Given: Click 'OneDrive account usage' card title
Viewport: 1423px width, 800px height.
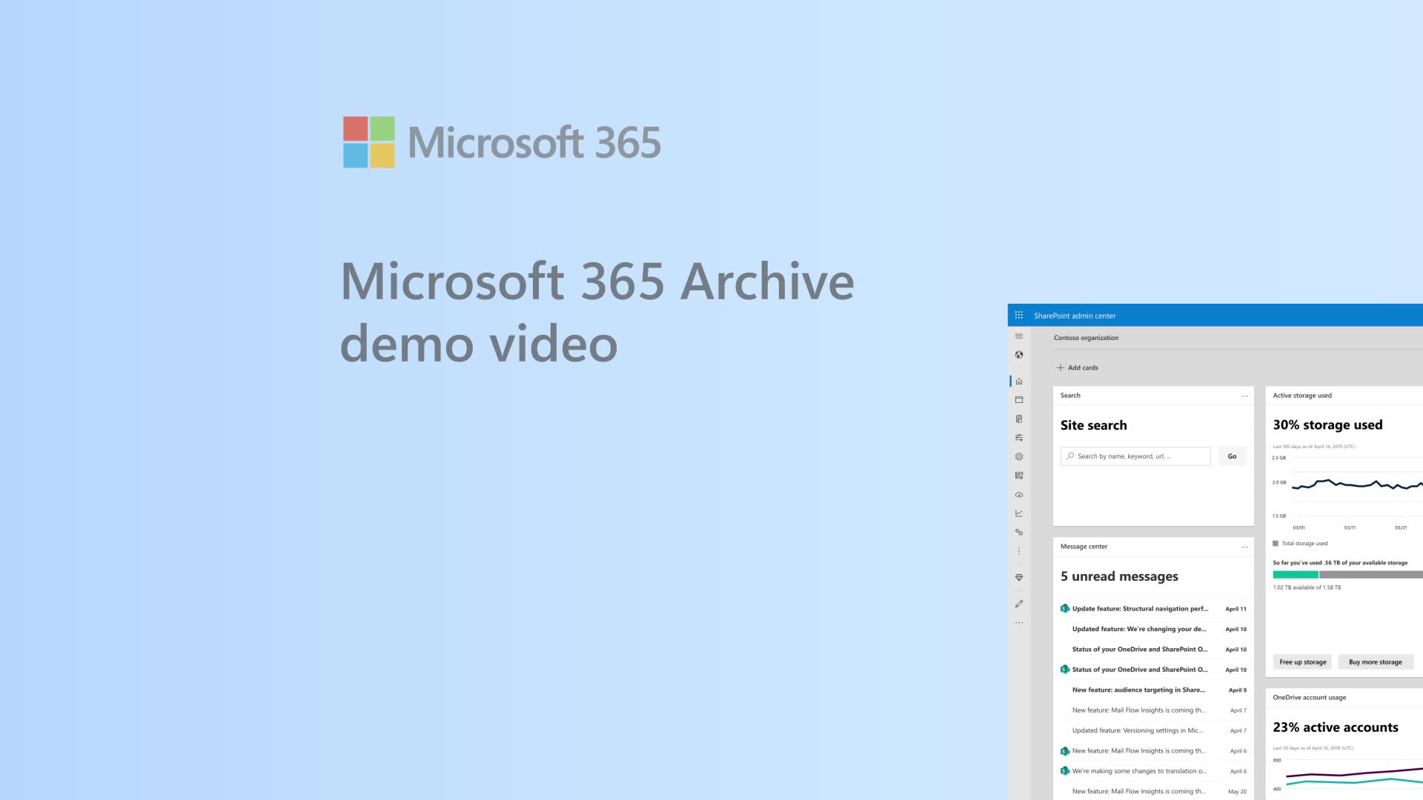Looking at the screenshot, I should (1309, 698).
